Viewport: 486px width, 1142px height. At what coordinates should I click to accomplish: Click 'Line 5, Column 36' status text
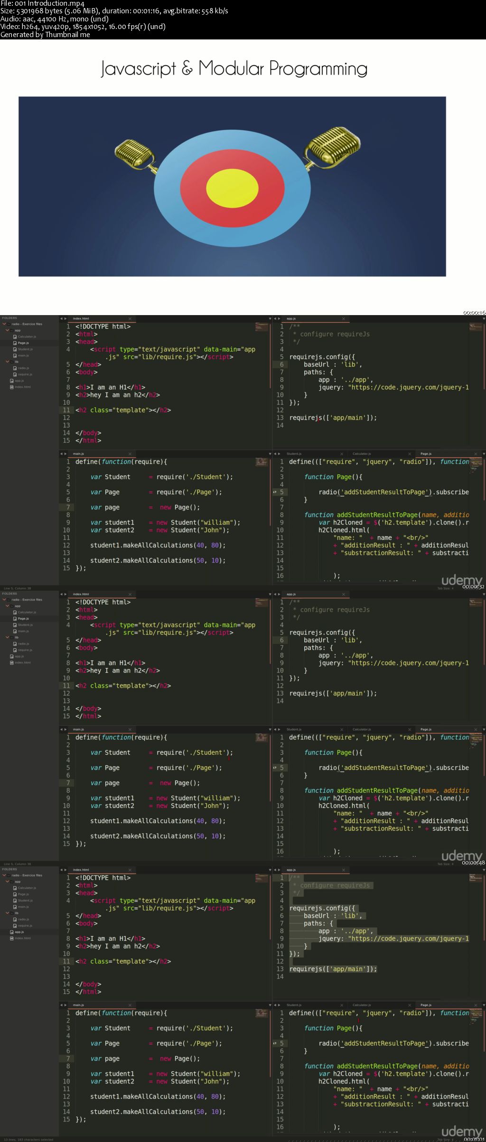click(x=17, y=864)
